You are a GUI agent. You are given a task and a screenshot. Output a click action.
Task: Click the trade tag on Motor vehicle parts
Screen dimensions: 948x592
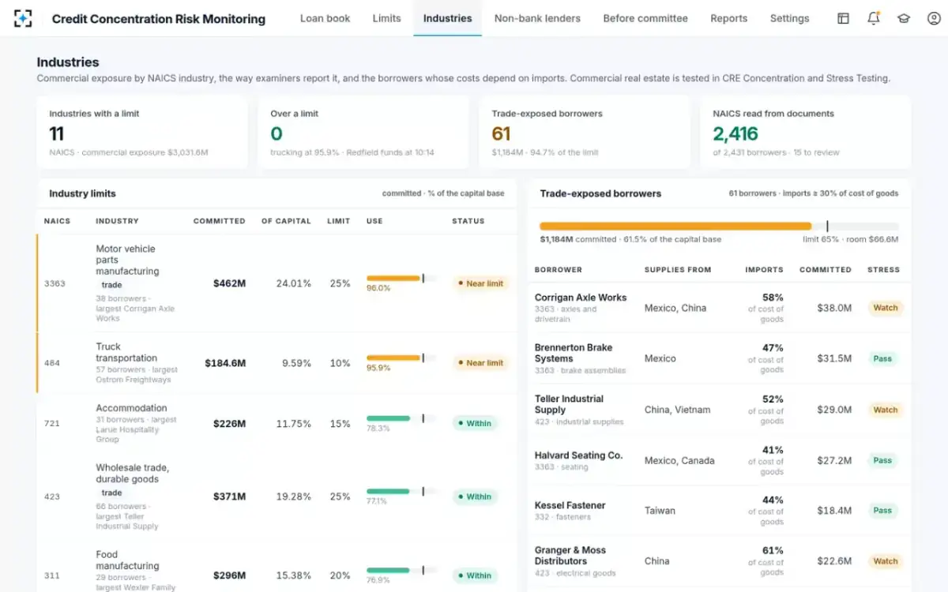(111, 285)
